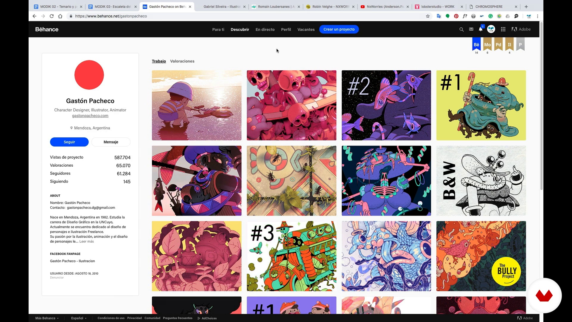This screenshot has width=572, height=322.
Task: Open the Español language dropdown
Action: point(79,318)
